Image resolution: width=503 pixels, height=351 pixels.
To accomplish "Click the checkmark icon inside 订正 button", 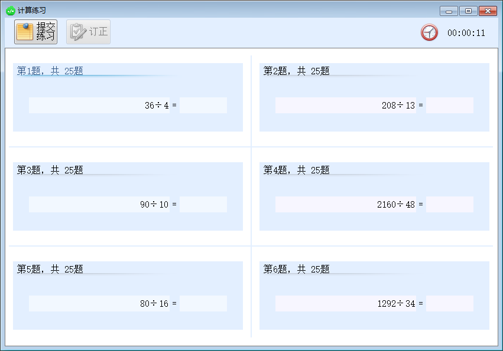I will [x=77, y=31].
